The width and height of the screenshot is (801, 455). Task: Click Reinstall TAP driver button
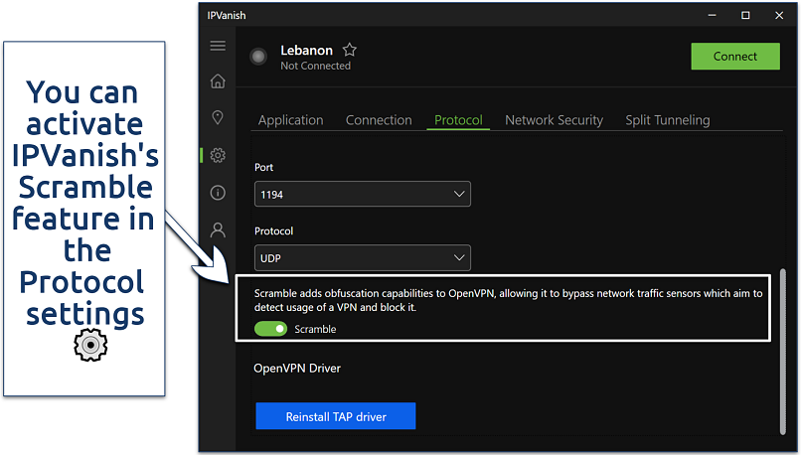click(335, 416)
